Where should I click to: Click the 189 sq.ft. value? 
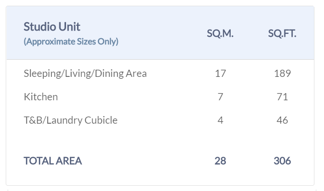282,74
